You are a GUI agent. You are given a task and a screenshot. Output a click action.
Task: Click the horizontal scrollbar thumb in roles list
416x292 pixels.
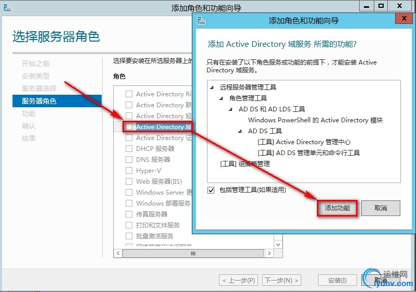[x=193, y=253]
